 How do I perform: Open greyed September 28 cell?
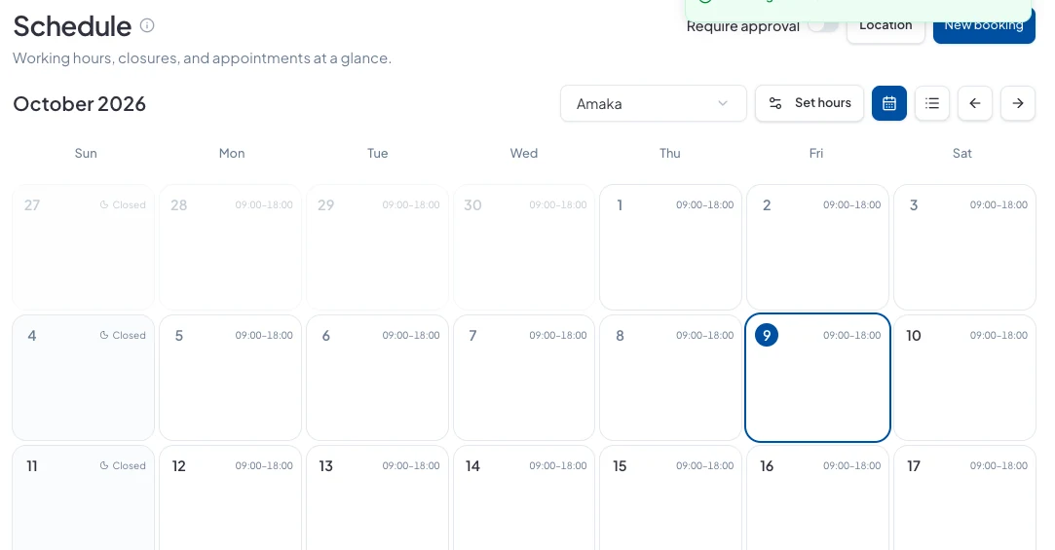[x=230, y=247]
